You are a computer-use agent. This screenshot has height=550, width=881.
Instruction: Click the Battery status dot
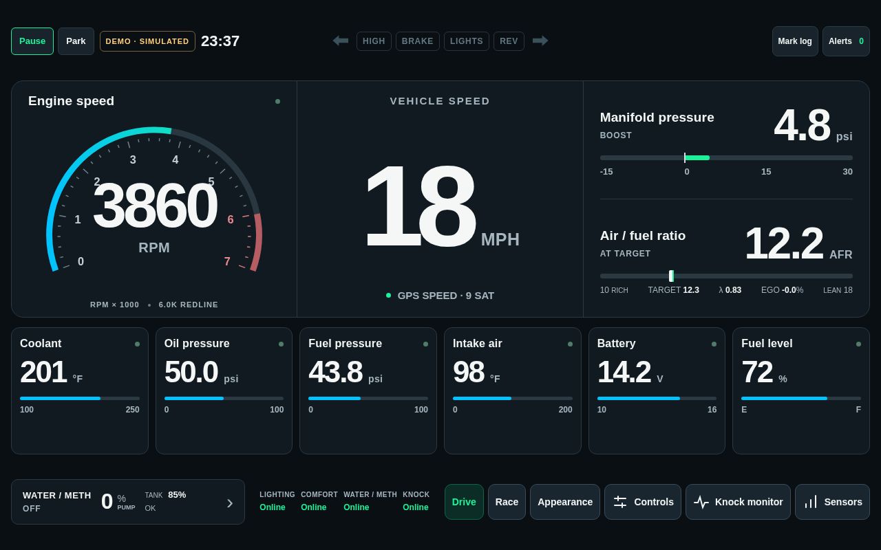point(714,344)
